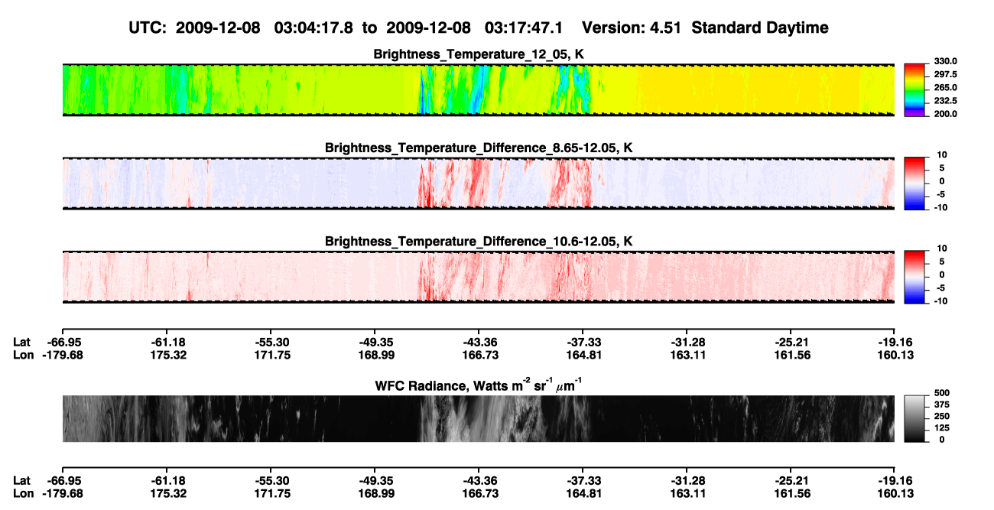Image resolution: width=994 pixels, height=510 pixels.
Task: Click the 'UTC:' label in the header
Action: coord(148,28)
